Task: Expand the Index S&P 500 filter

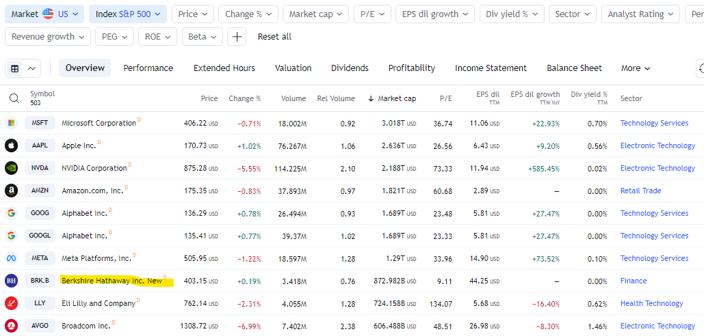Action: click(128, 14)
